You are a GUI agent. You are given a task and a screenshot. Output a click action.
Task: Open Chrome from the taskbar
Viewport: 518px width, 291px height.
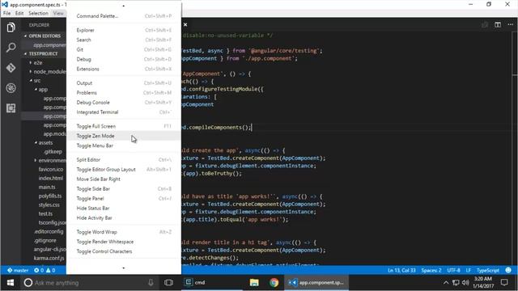(274, 283)
